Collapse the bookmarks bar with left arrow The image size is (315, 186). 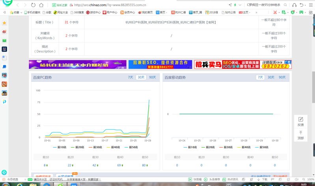4,13
